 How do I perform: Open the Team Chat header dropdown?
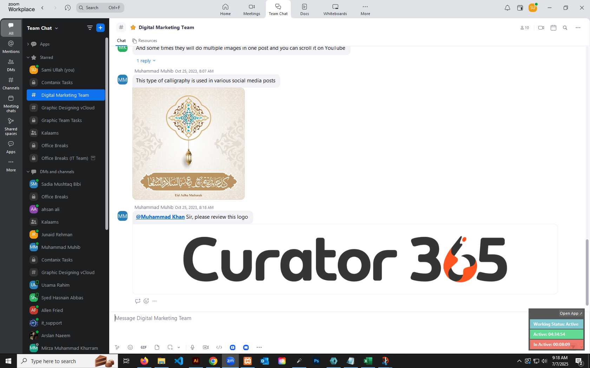(x=42, y=28)
